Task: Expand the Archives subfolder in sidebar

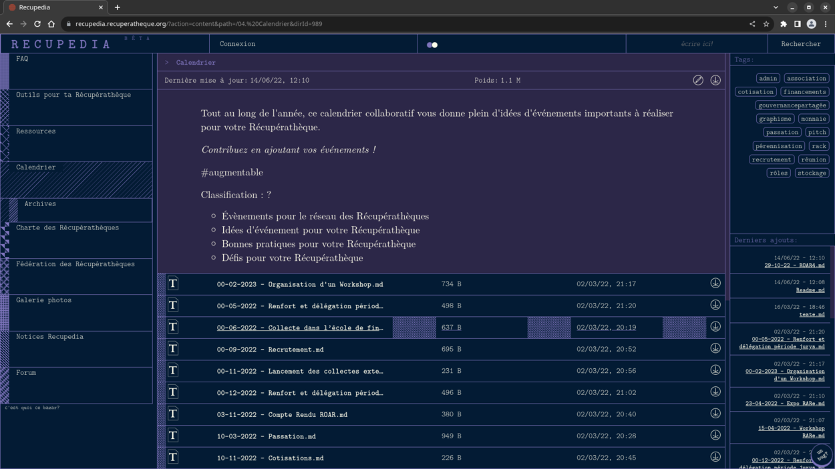Action: coord(40,204)
